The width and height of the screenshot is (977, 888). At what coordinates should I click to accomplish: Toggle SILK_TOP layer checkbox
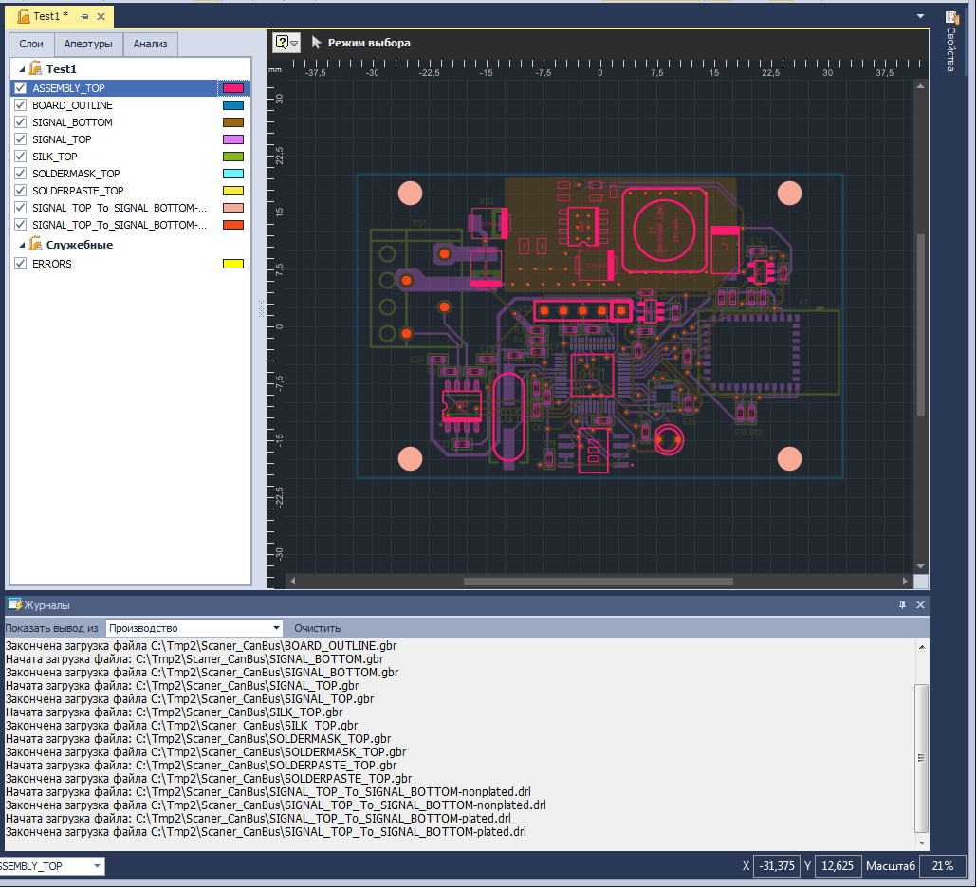click(21, 156)
